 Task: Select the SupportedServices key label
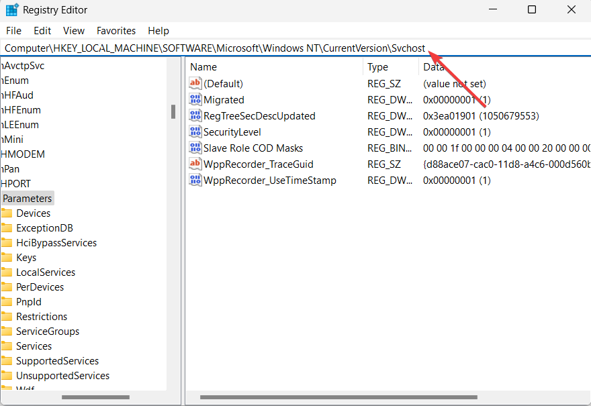point(57,361)
